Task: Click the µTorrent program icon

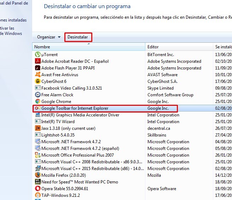Action: click(38, 54)
